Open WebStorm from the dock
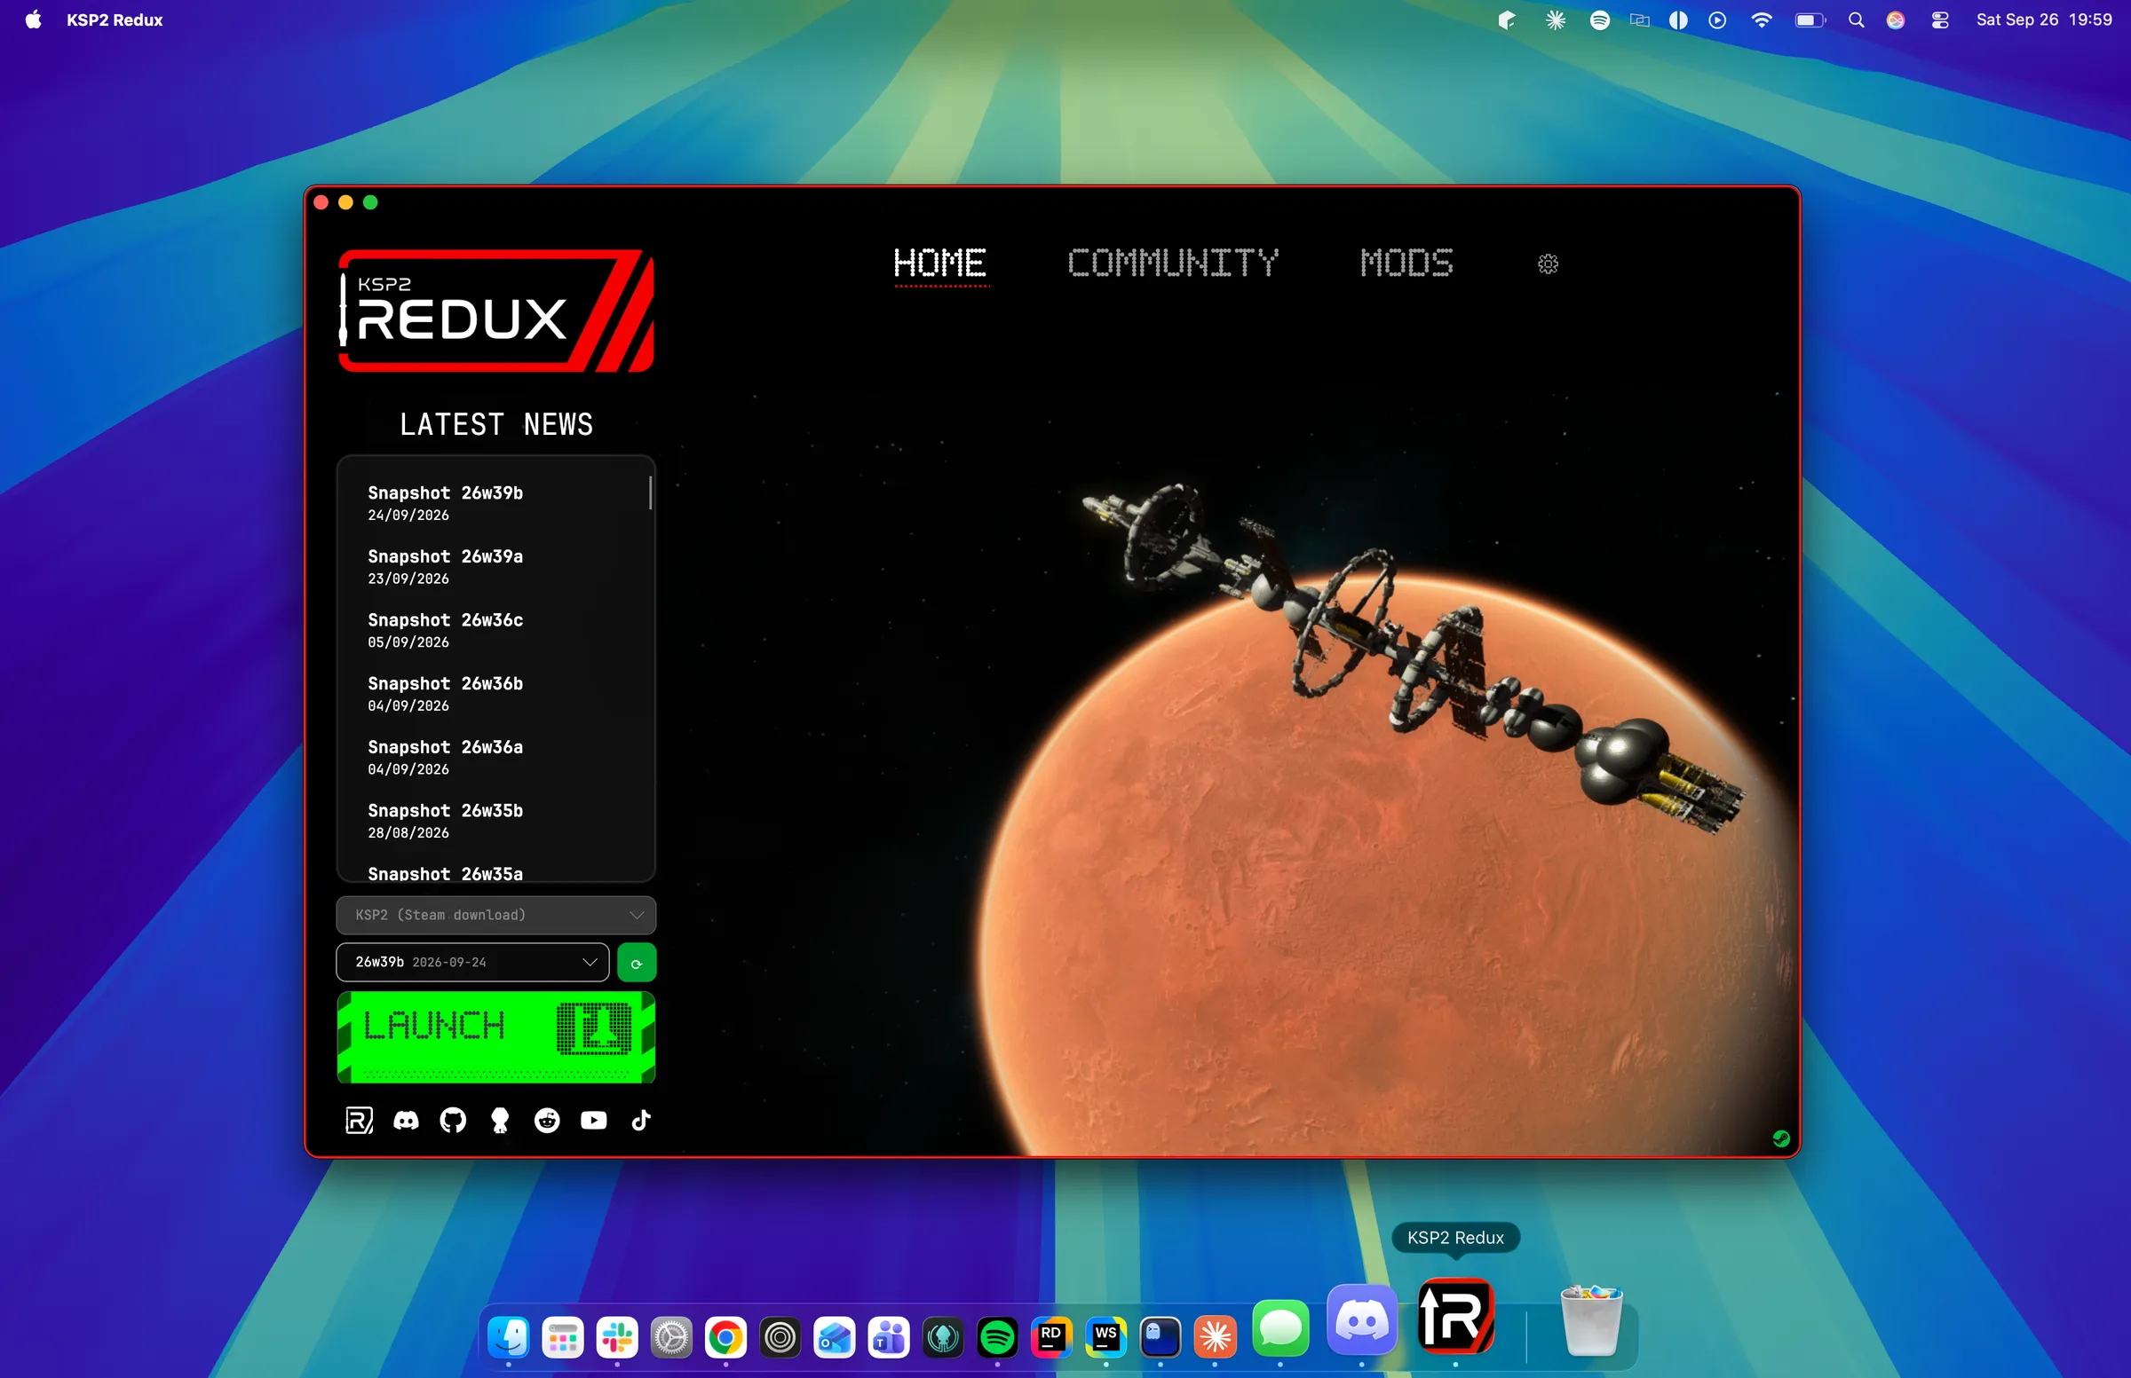2131x1378 pixels. (1105, 1338)
